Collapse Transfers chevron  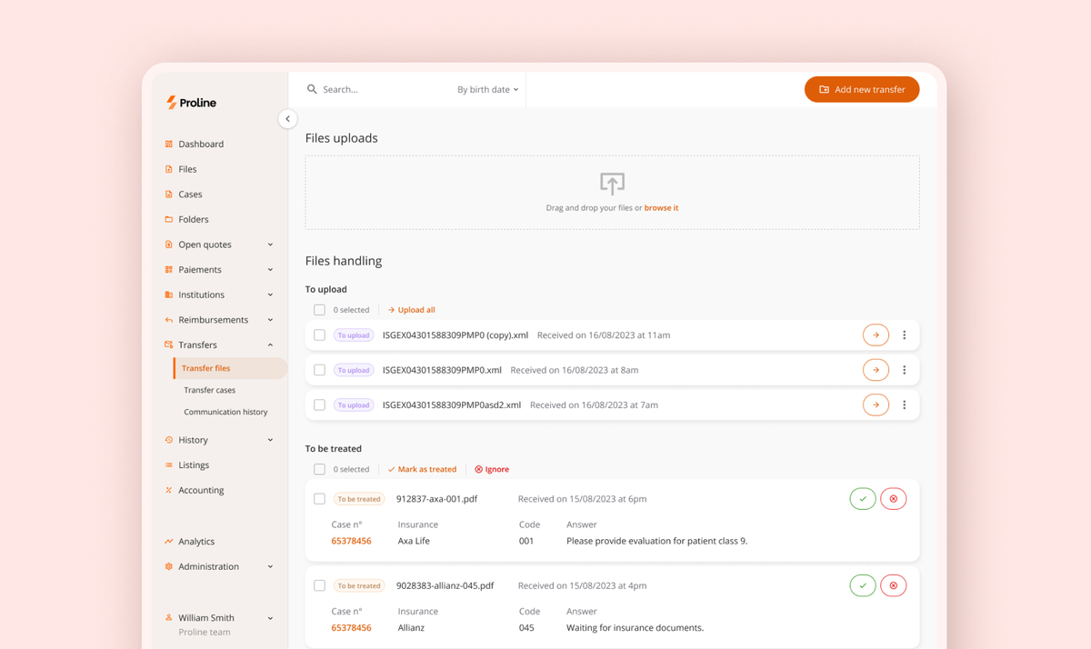(x=270, y=344)
